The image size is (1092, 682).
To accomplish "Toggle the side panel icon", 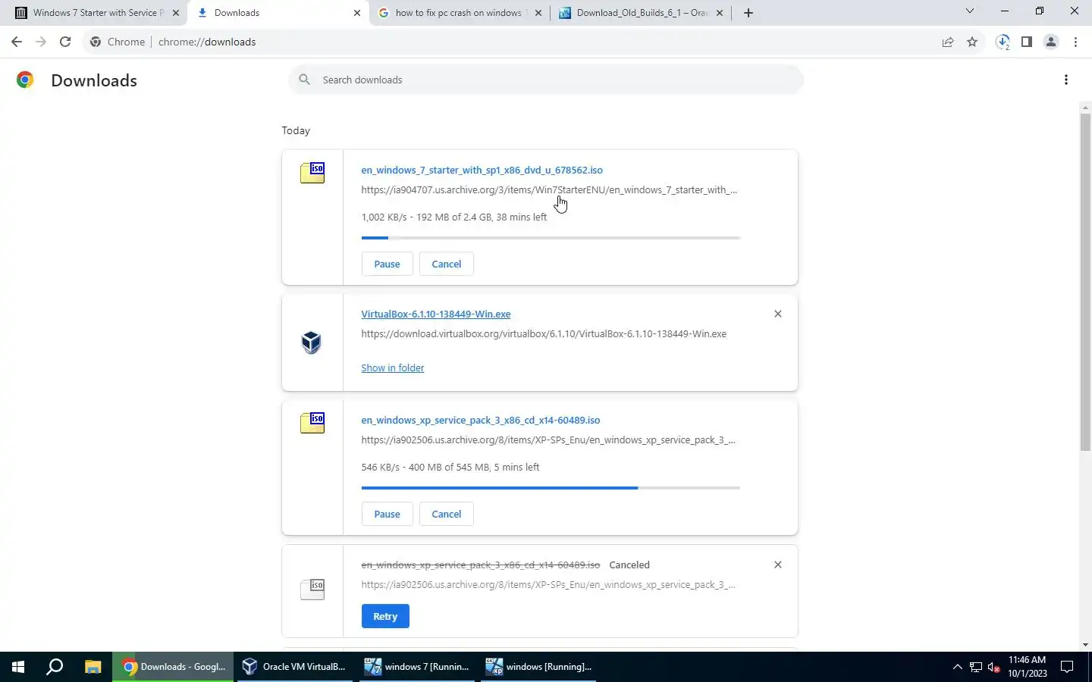I will 1027,42.
